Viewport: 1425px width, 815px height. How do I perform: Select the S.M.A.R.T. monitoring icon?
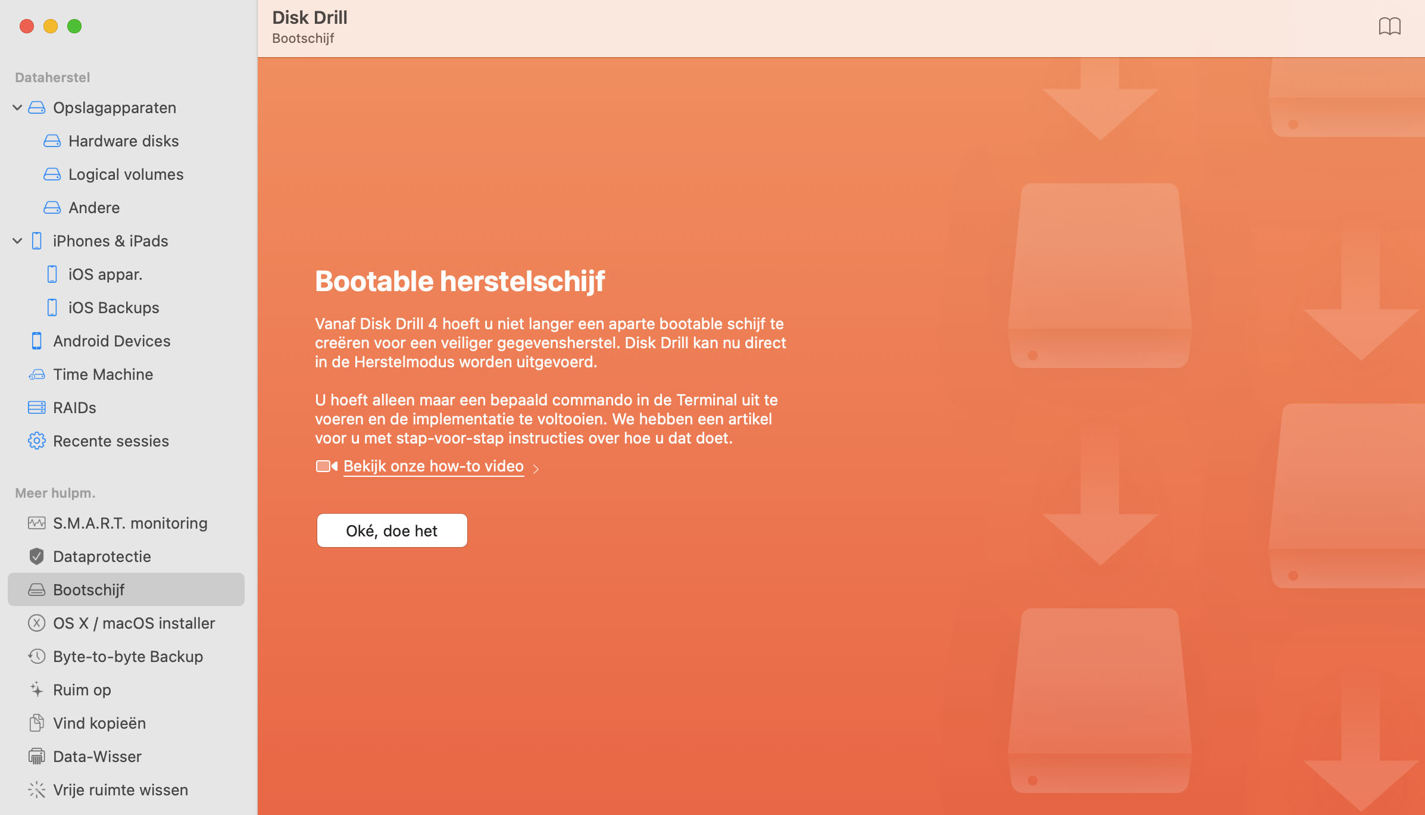point(36,523)
